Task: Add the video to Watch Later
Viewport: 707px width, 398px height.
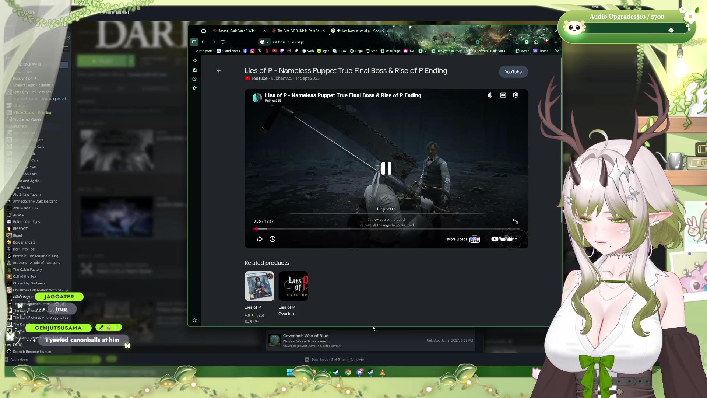Action: click(272, 239)
